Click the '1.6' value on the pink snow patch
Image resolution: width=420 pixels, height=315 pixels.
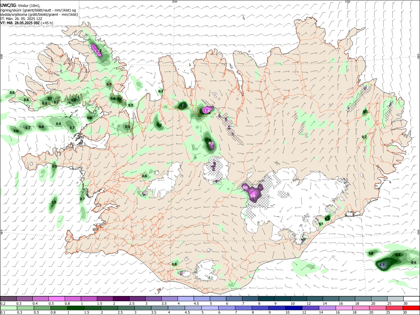207,111
